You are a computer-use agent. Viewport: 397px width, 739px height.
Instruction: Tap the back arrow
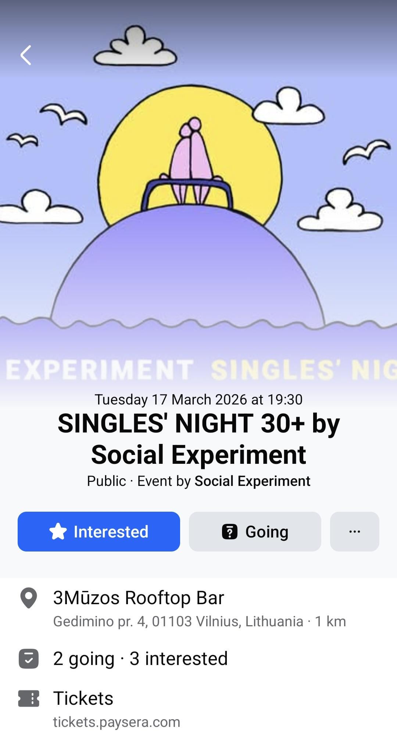[26, 55]
